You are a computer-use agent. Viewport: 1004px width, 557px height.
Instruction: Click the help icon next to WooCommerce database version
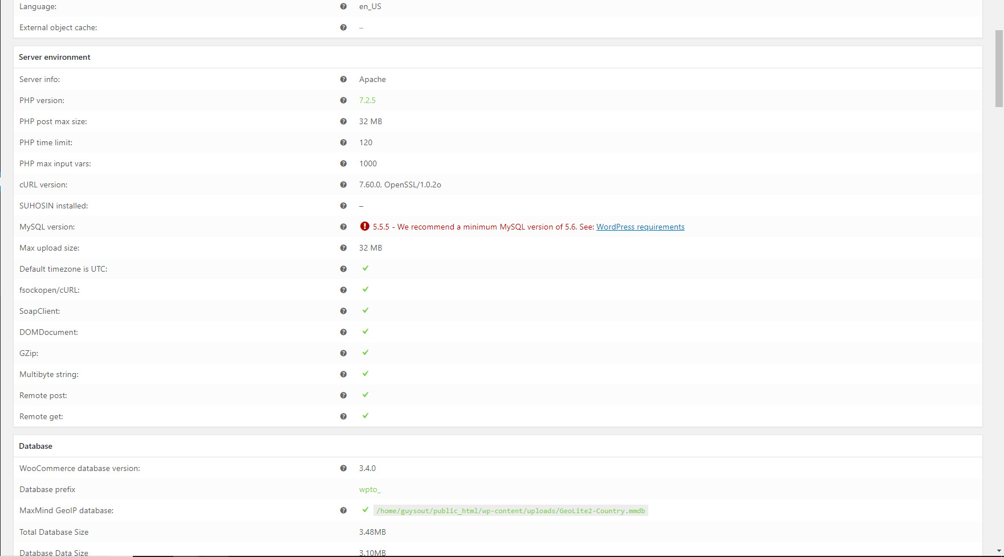point(343,468)
